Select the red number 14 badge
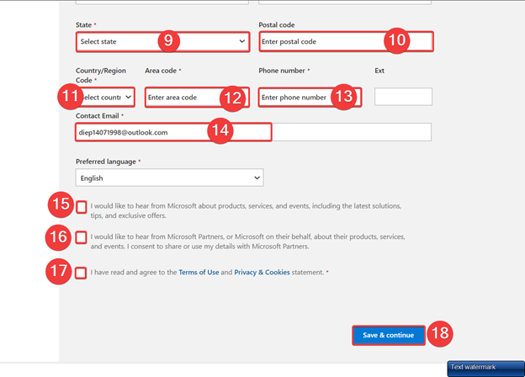Viewport: 525px width, 377px height. [220, 131]
